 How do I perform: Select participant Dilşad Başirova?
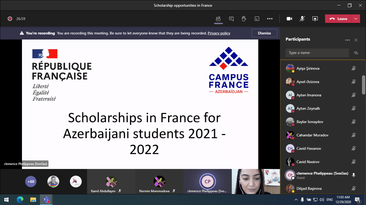pos(321,188)
